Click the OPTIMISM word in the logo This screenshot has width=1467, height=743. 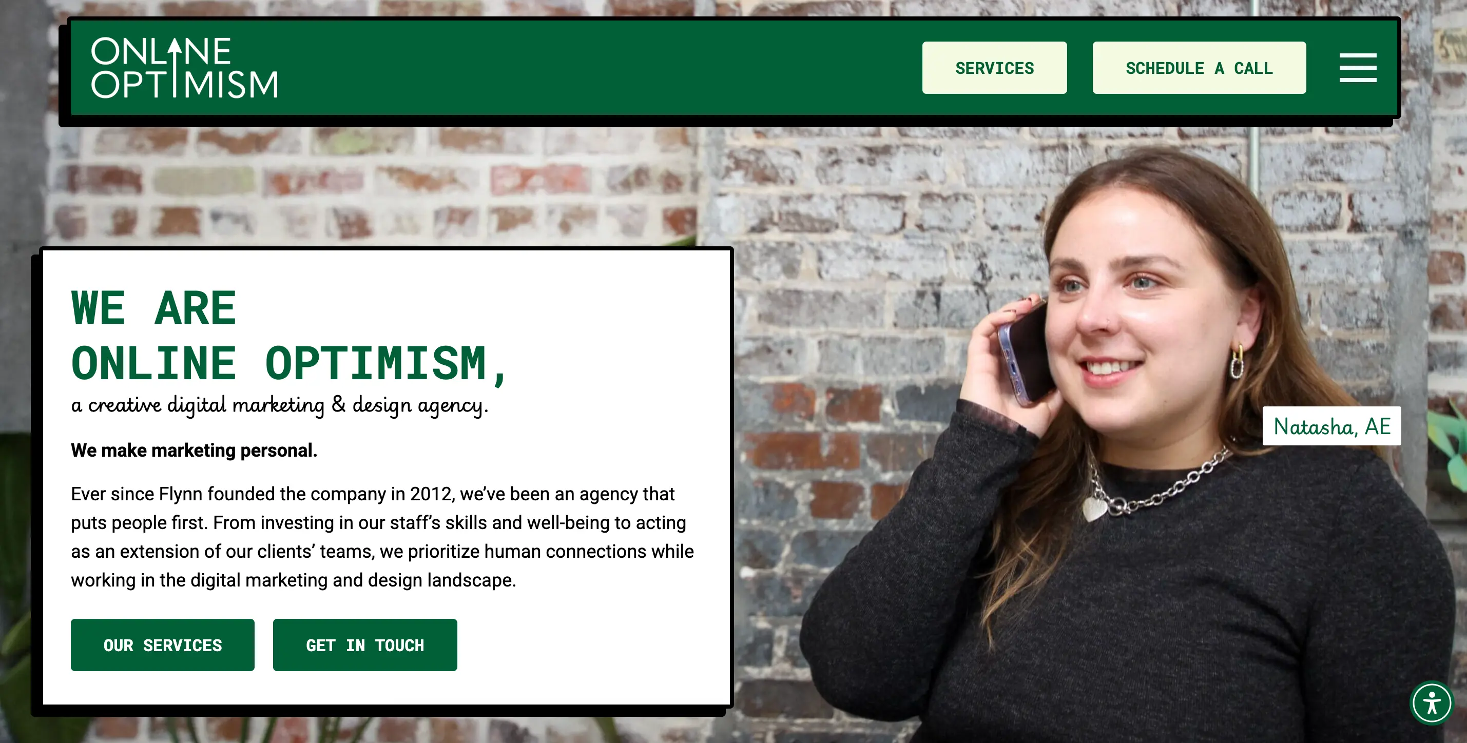pyautogui.click(x=184, y=84)
